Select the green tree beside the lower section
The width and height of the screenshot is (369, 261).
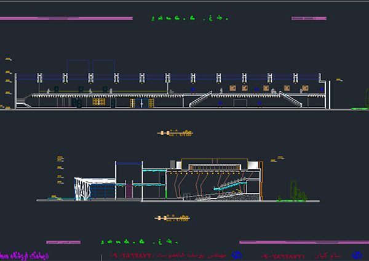point(294,190)
